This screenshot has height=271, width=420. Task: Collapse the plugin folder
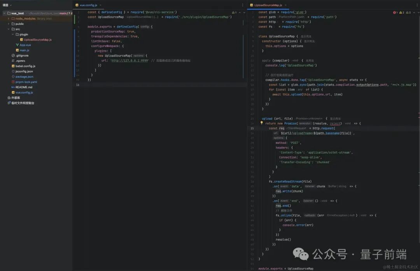point(12,34)
